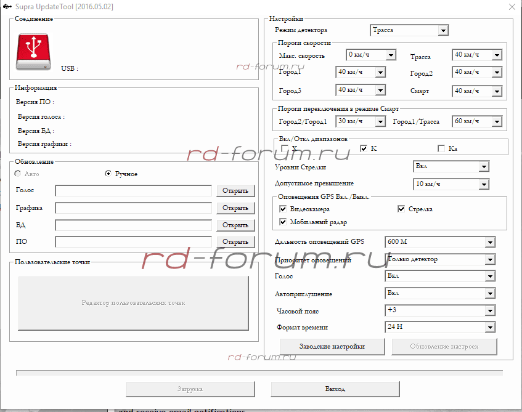The height and width of the screenshot is (412, 522).
Task: Click the Графика file path input field
Action: coord(133,208)
